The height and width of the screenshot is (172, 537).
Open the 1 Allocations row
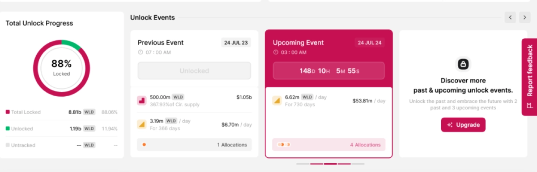tap(194, 145)
